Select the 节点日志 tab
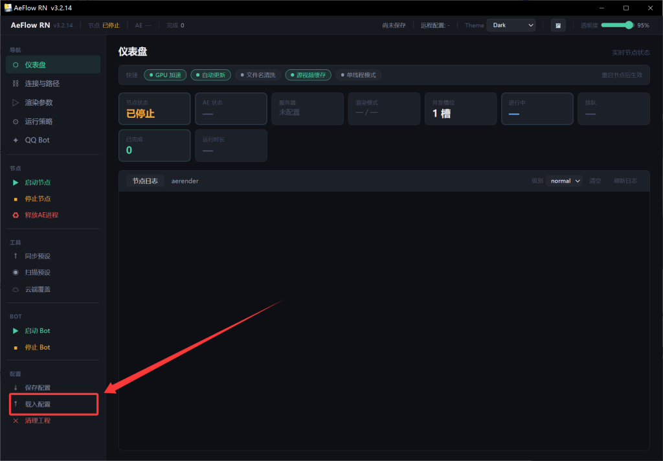Image resolution: width=663 pixels, height=461 pixels. point(145,181)
